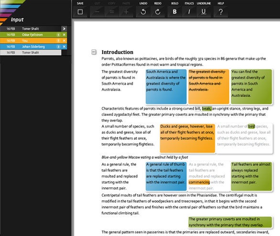Click the Cut minus icon
The image size is (280, 236).
pyautogui.click(x=97, y=12)
